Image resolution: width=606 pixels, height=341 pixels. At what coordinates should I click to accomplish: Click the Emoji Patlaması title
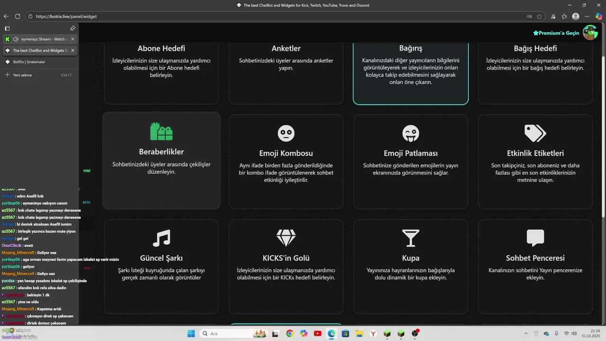(x=410, y=153)
